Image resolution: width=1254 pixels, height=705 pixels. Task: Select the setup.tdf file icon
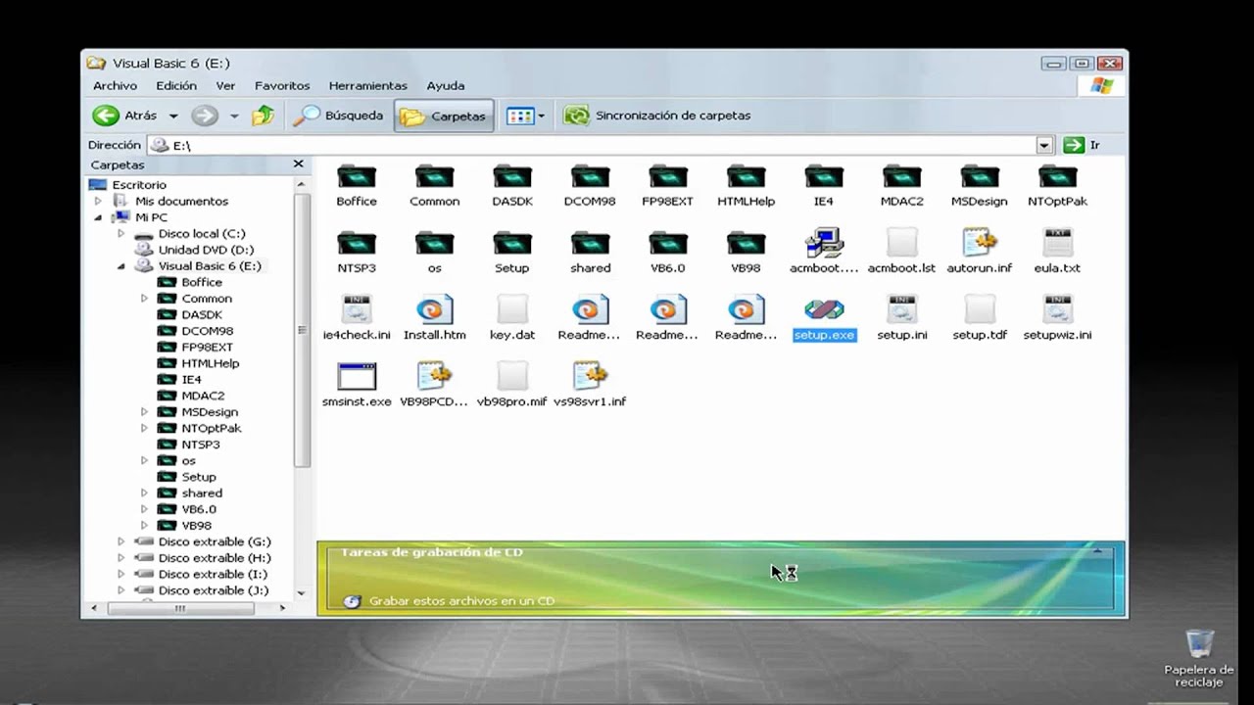point(980,309)
